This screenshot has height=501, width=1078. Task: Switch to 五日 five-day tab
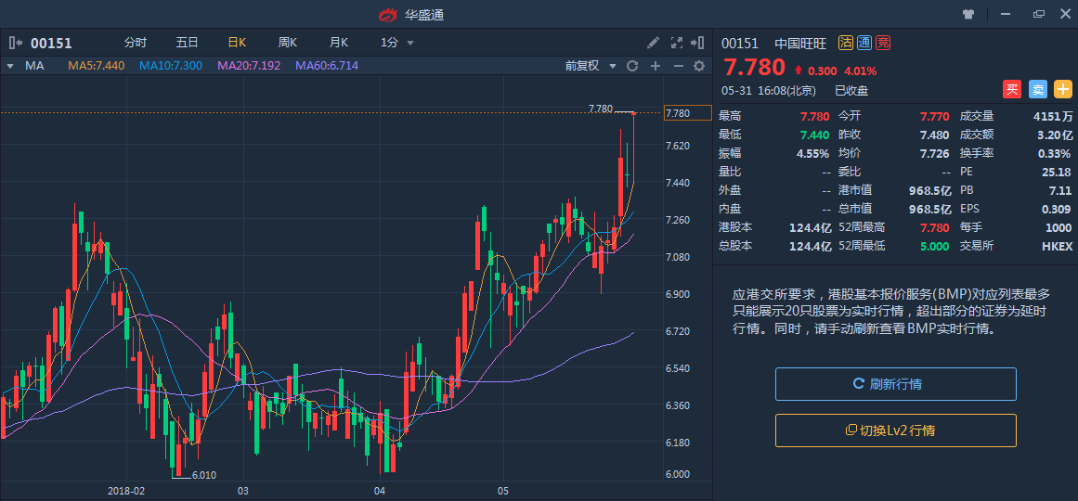[x=187, y=43]
